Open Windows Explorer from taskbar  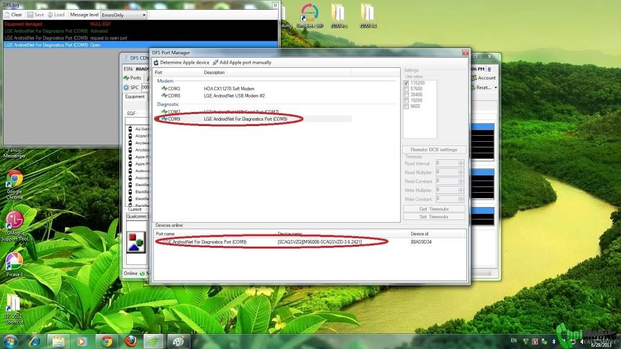[x=58, y=341]
